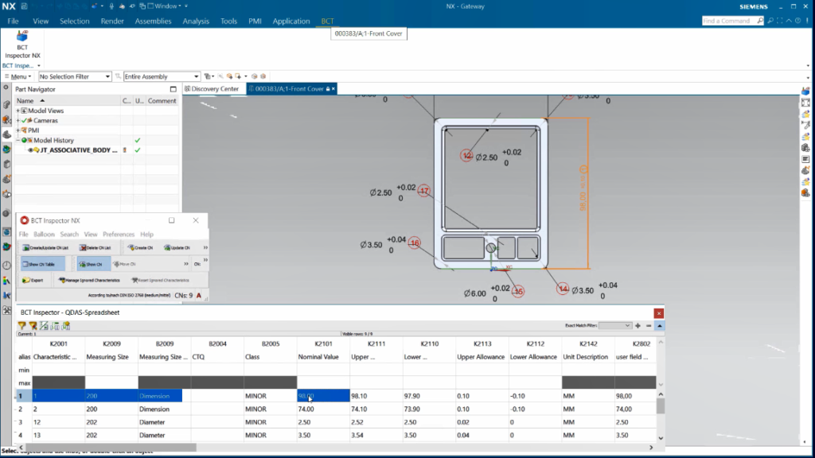Expand the PMI node
Viewport: 815px width, 458px height.
click(18, 130)
